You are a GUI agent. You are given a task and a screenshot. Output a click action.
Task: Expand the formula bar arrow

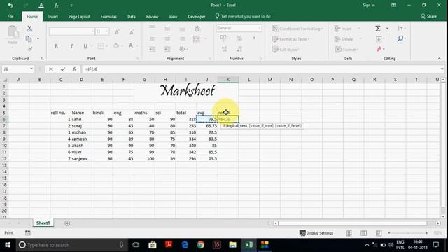442,69
